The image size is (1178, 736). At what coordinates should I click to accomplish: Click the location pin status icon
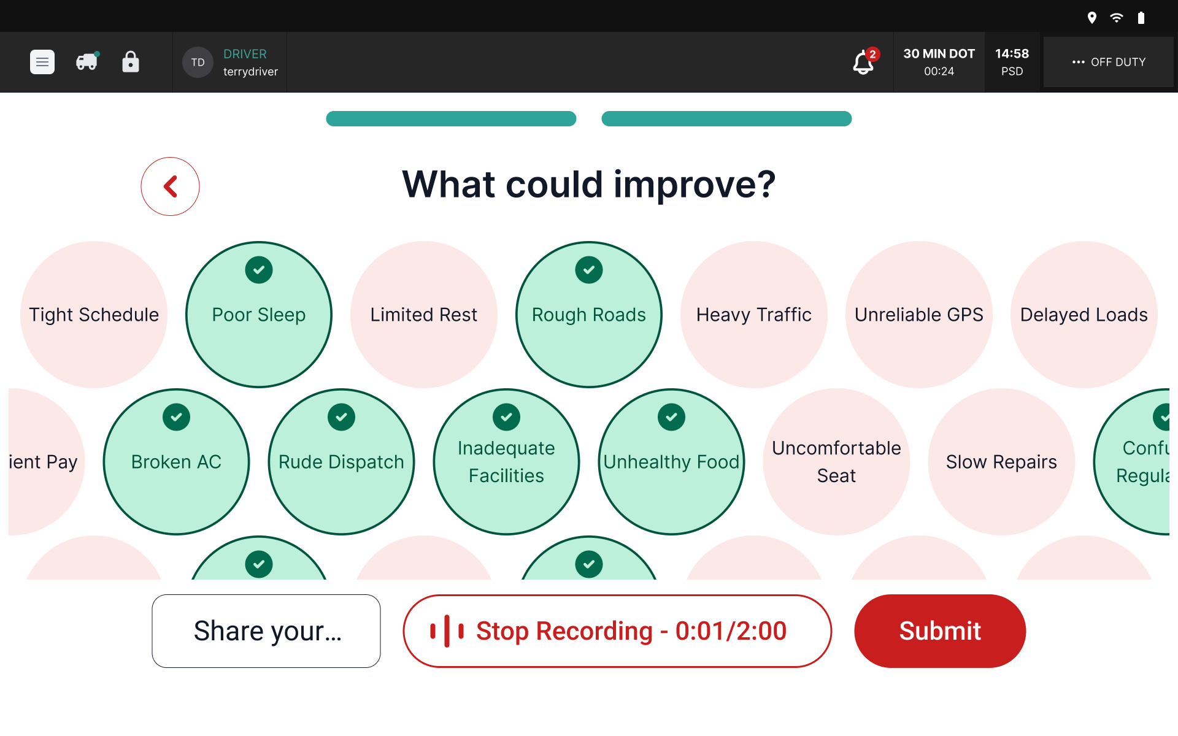pos(1091,18)
